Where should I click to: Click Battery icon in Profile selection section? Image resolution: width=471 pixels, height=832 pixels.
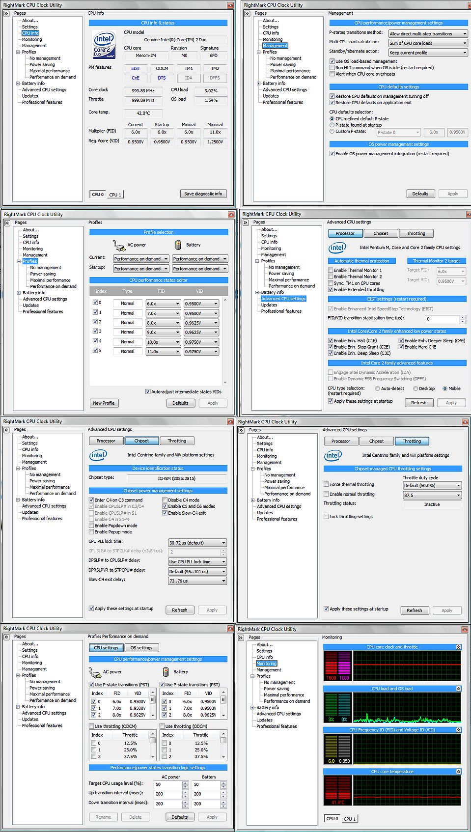(178, 245)
